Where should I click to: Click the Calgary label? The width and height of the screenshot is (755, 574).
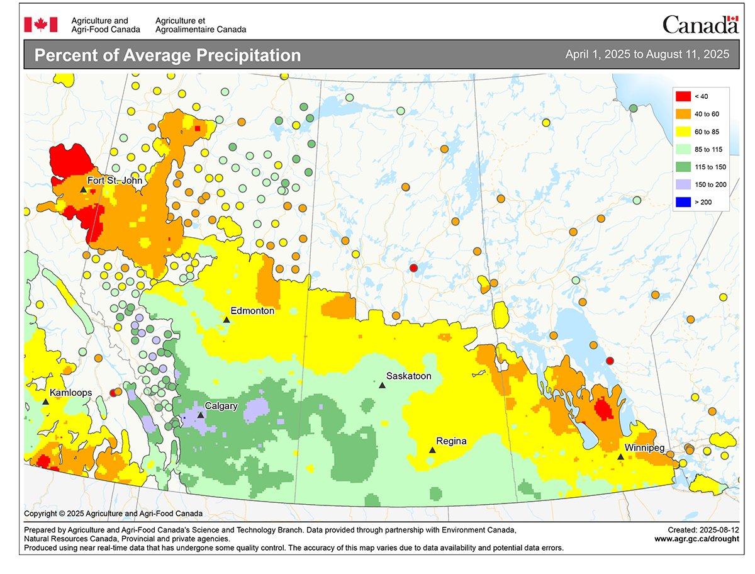click(221, 406)
